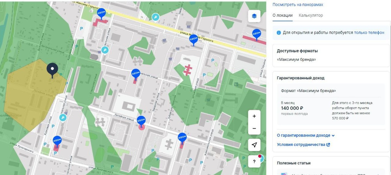
Task: Click «Максимум бренда» under Доступные форматы
Action: [297, 60]
